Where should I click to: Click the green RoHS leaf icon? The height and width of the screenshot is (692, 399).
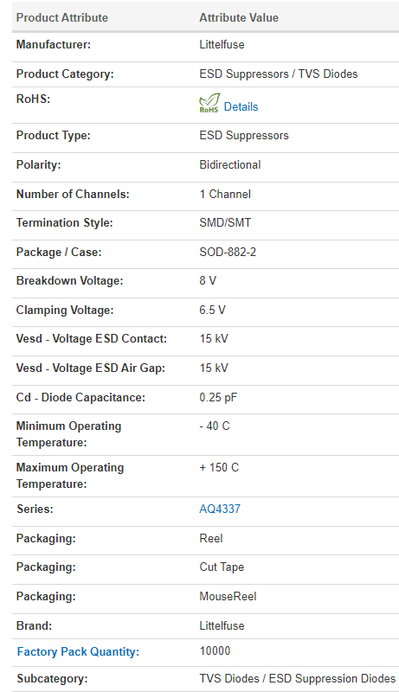coord(209,103)
